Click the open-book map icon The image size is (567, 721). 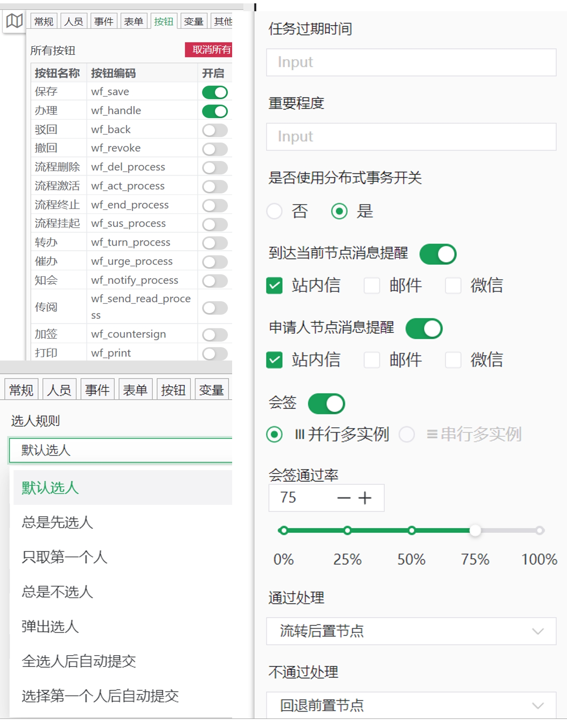click(x=14, y=21)
